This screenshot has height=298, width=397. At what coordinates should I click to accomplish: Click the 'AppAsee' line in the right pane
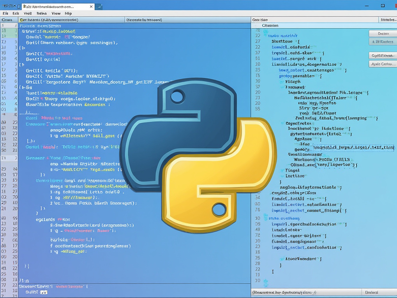[x=308, y=139]
